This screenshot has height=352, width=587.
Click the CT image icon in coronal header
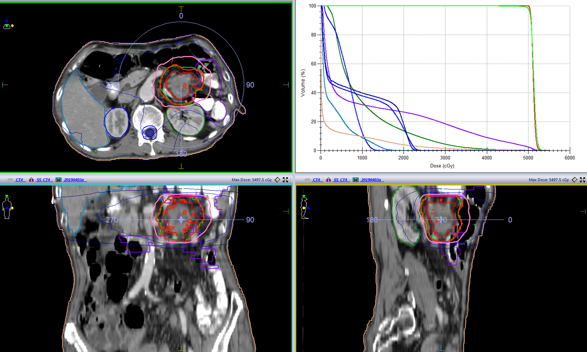(x=10, y=180)
